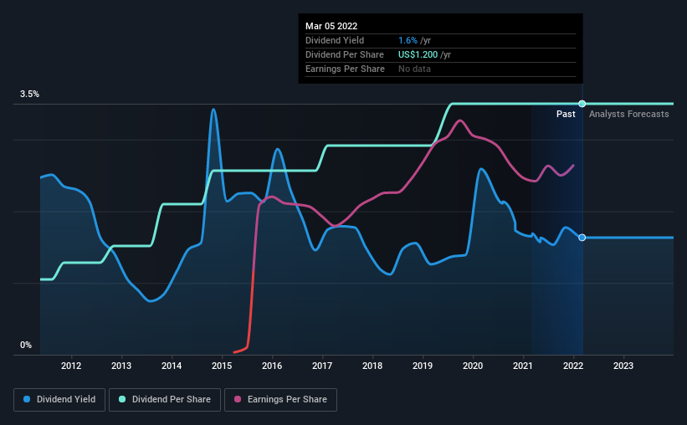The image size is (687, 425).
Task: Click the teal Dividend Per Share legend dot
Action: (x=122, y=399)
